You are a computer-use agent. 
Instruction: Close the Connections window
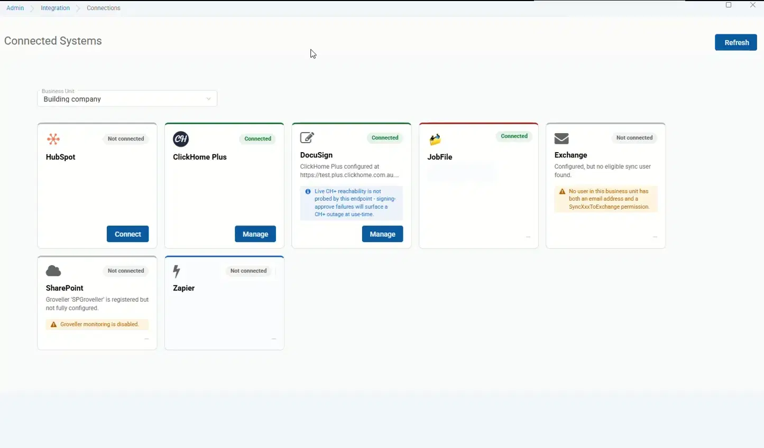coord(753,5)
